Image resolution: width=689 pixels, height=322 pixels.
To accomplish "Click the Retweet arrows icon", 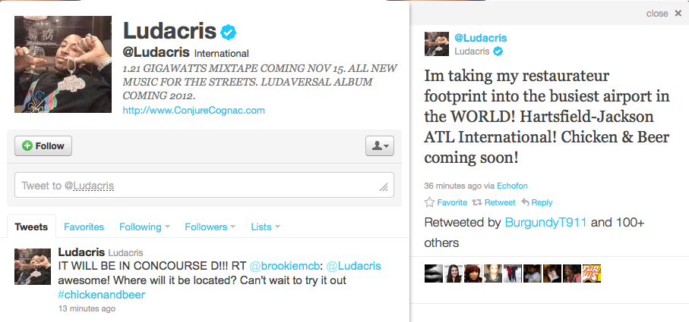I will tap(477, 202).
